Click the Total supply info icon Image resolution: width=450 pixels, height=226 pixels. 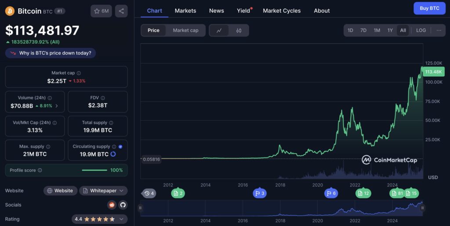[111, 122]
